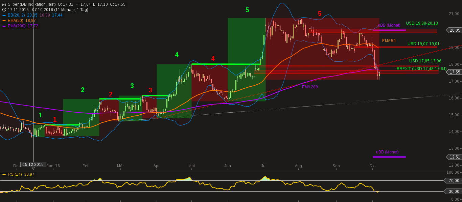Toggle off the EMA(200) overlay
Viewport: 462px width, 202px height.
(22, 26)
